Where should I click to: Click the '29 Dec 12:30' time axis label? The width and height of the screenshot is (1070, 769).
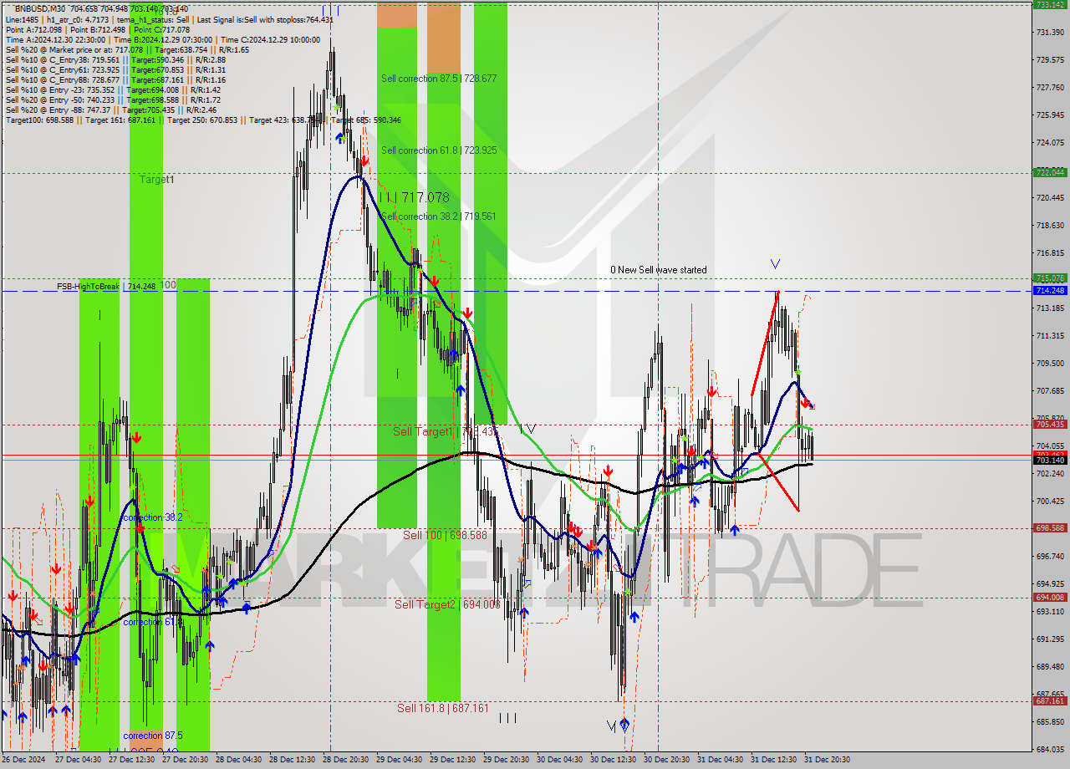[452, 760]
